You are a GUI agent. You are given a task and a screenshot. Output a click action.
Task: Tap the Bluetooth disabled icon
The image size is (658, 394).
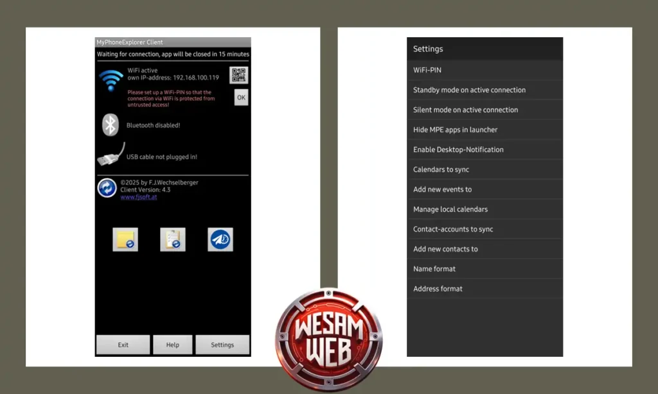tap(111, 124)
